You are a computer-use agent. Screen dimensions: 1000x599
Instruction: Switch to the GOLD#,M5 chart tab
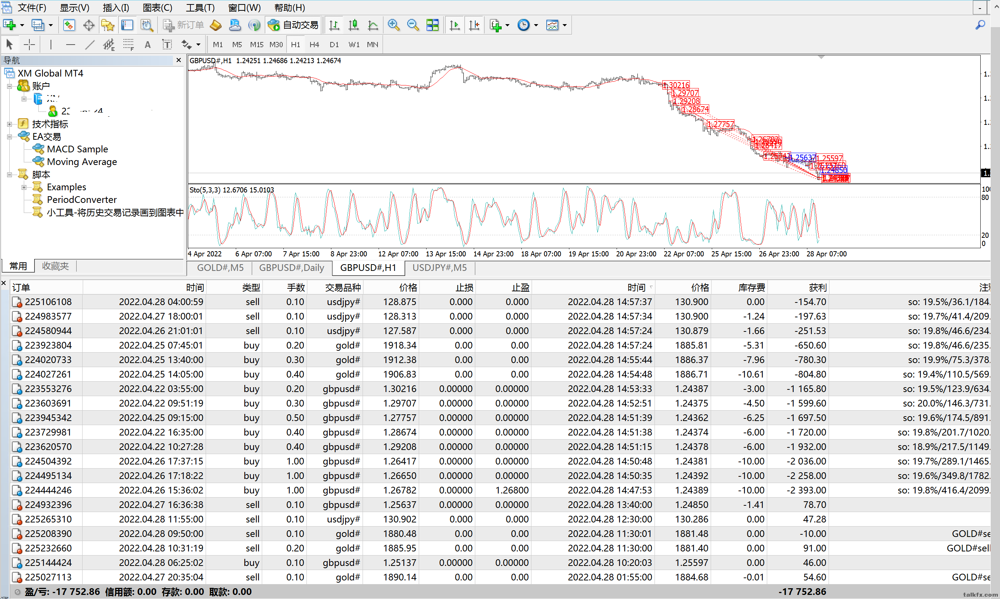point(220,268)
